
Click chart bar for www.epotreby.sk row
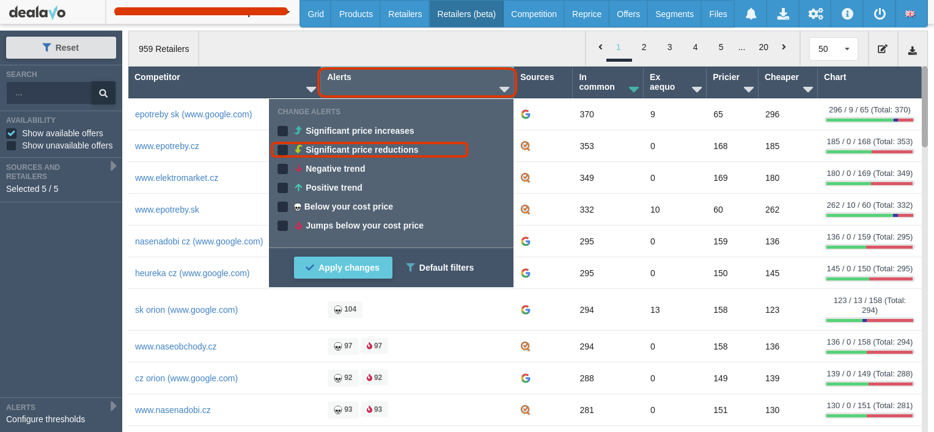click(869, 215)
